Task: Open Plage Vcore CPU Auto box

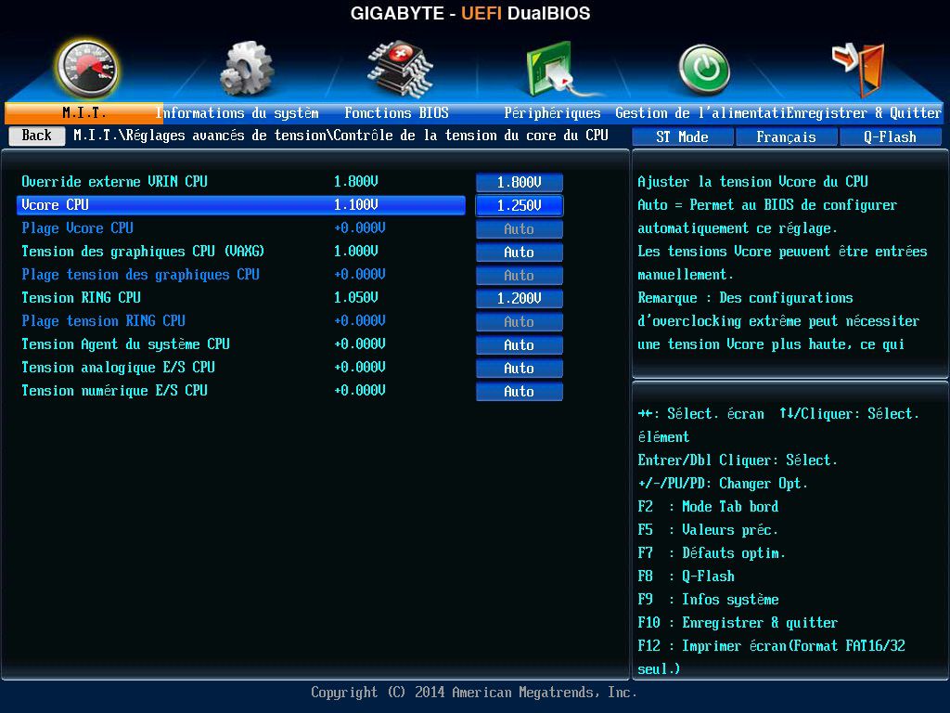Action: 520,229
